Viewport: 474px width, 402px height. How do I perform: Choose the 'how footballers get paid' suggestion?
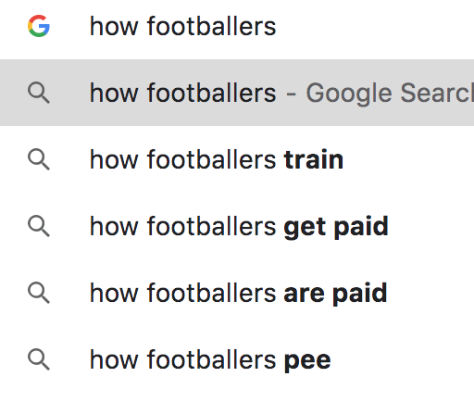237,226
